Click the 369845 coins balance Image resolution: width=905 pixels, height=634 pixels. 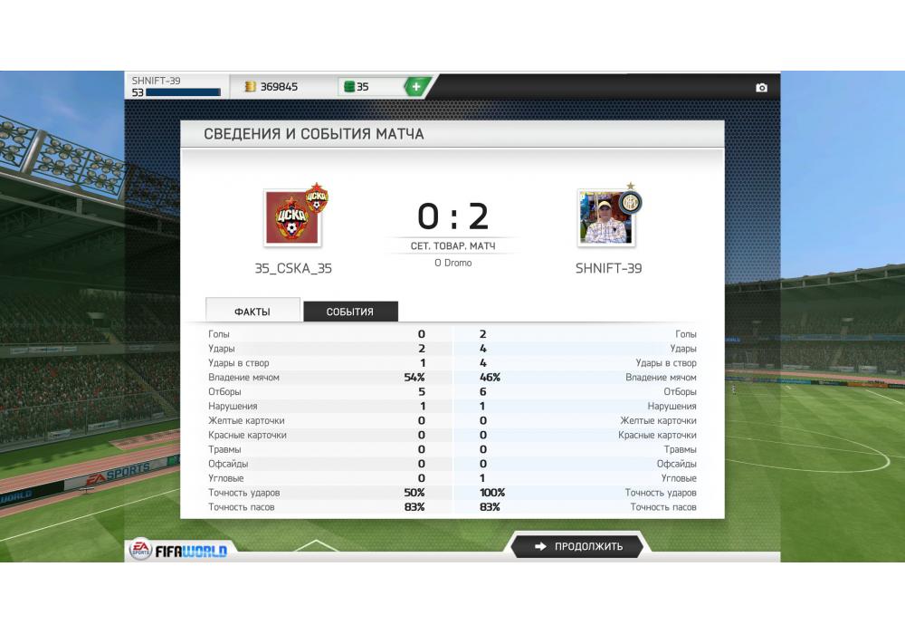279,87
